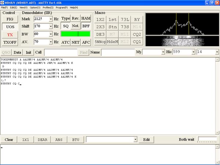
Task: Click the green squelch level indicator
Action: click(x=76, y=34)
